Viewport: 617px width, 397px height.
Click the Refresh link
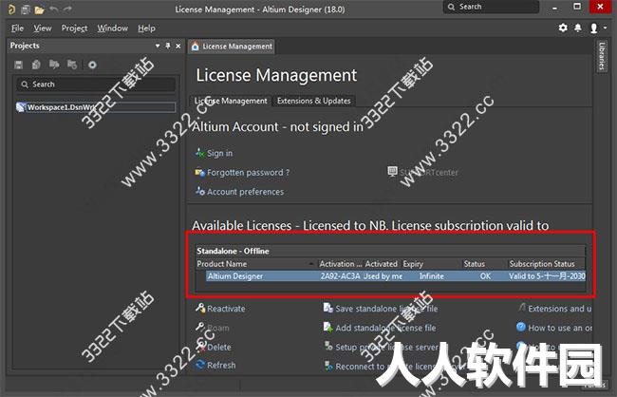221,365
